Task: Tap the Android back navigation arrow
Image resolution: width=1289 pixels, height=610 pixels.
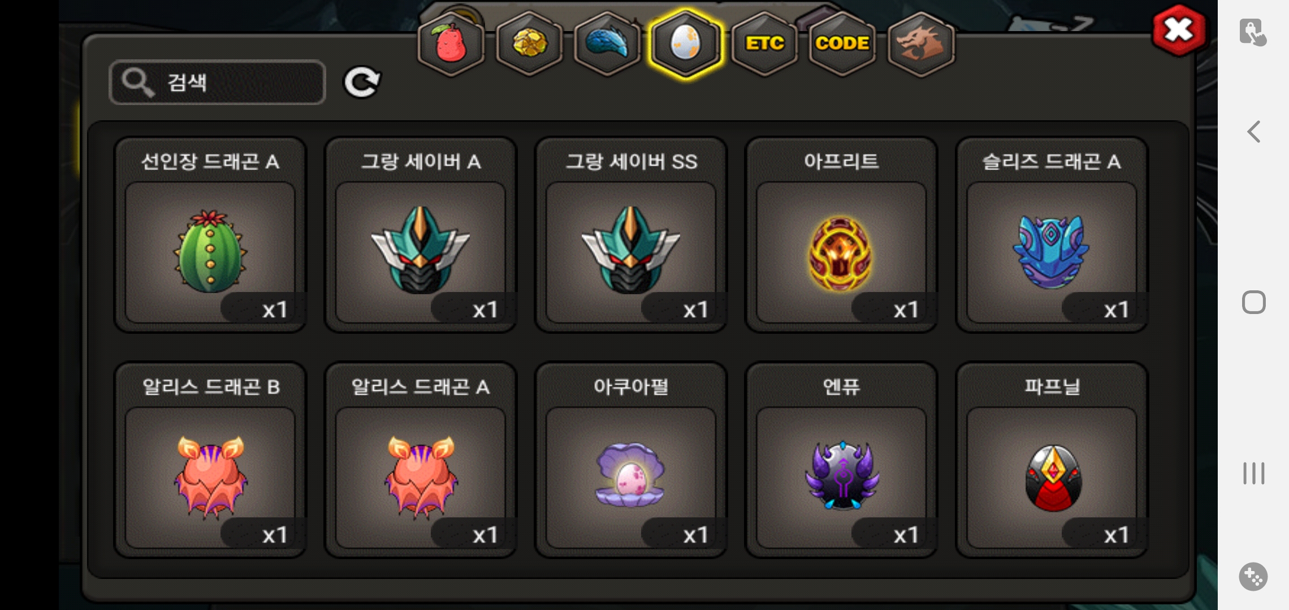Action: pos(1254,132)
